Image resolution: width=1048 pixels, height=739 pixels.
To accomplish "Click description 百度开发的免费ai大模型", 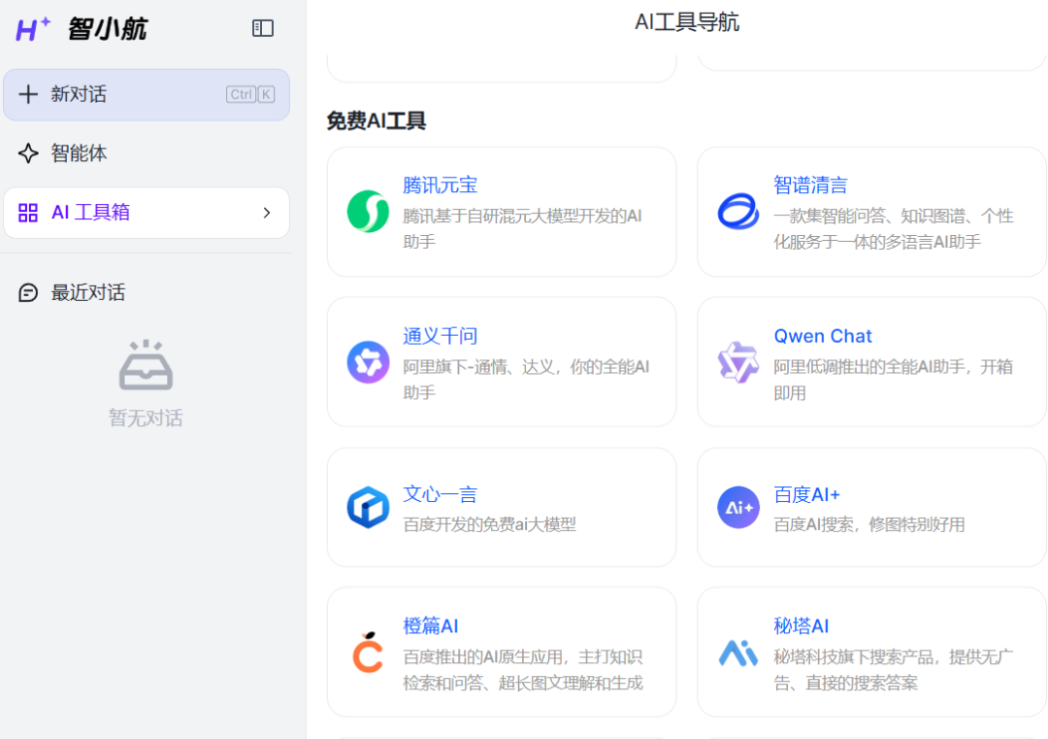I will pyautogui.click(x=489, y=524).
